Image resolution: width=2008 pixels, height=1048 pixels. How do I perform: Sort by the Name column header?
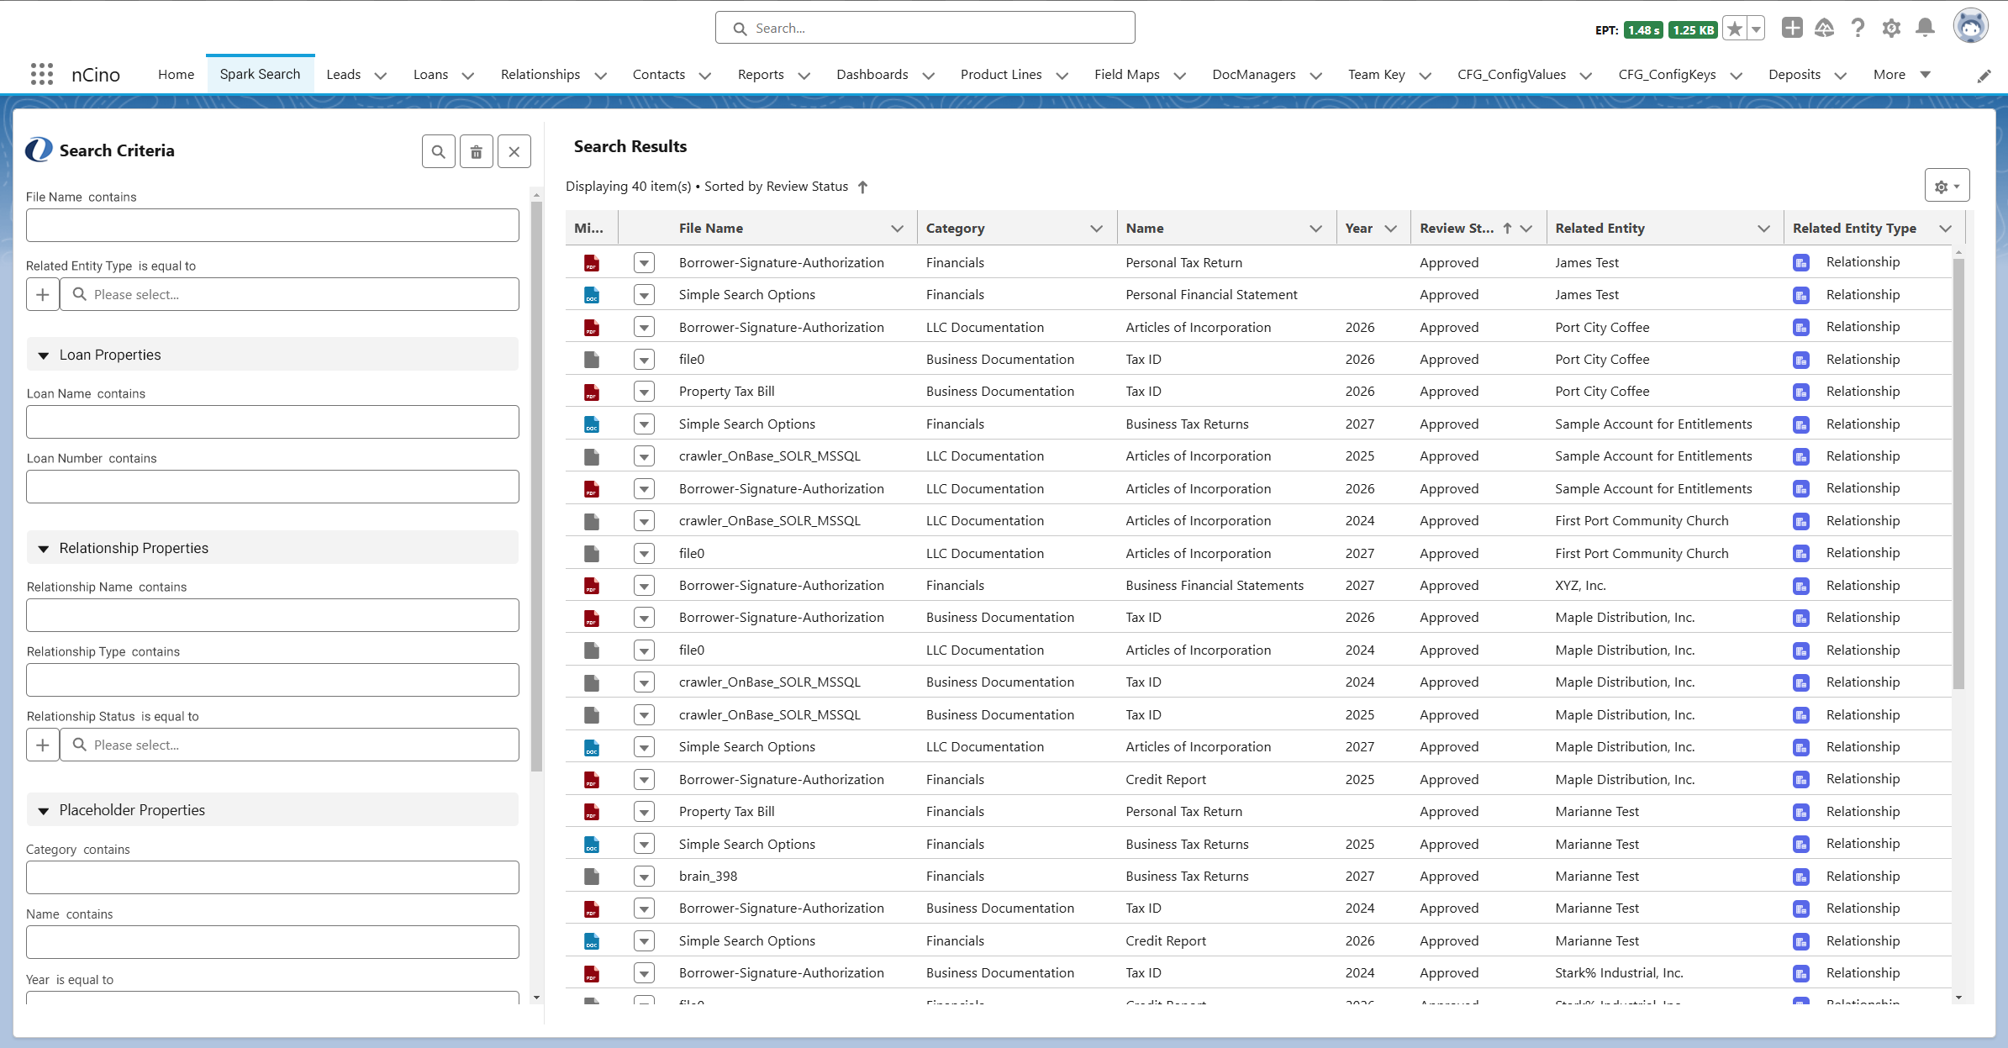coord(1145,228)
